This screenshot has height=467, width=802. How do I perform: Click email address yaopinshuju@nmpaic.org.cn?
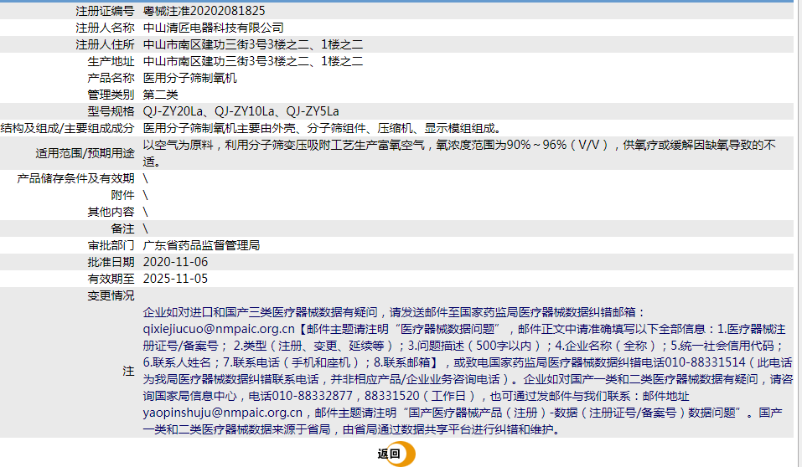(222, 413)
